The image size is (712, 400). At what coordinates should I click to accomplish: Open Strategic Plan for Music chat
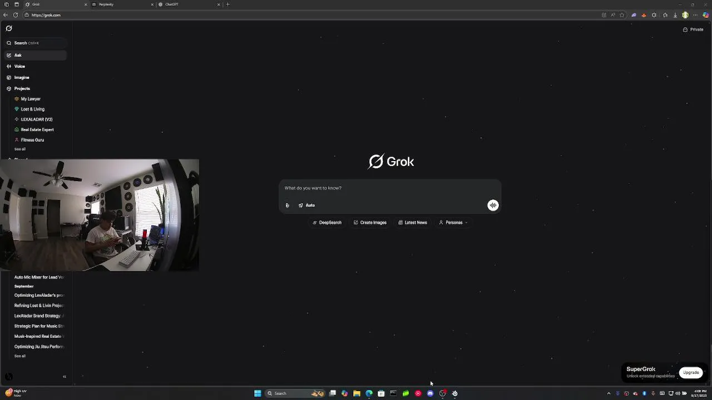coord(39,326)
